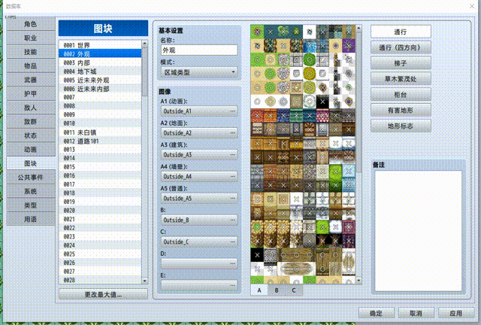The image size is (481, 325).
Task: Open the empty D: image selector
Action: click(x=199, y=263)
